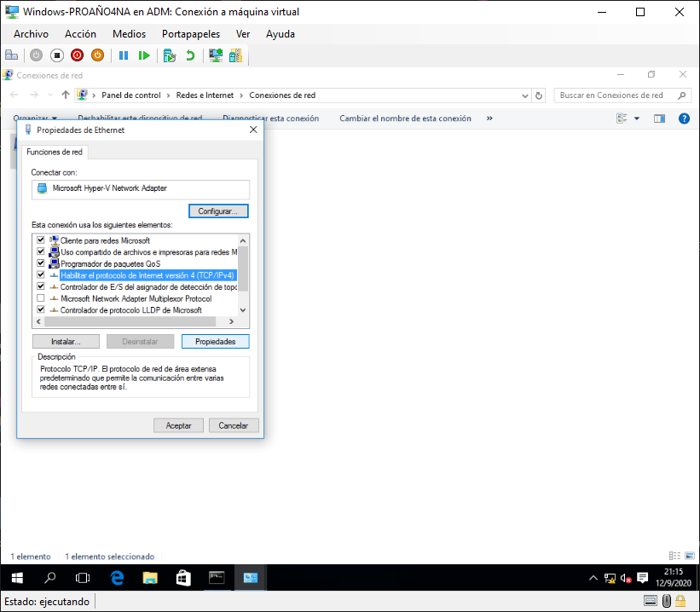Viewport: 700px width, 612px height.
Task: Open taskbar search magnifier
Action: 50,578
